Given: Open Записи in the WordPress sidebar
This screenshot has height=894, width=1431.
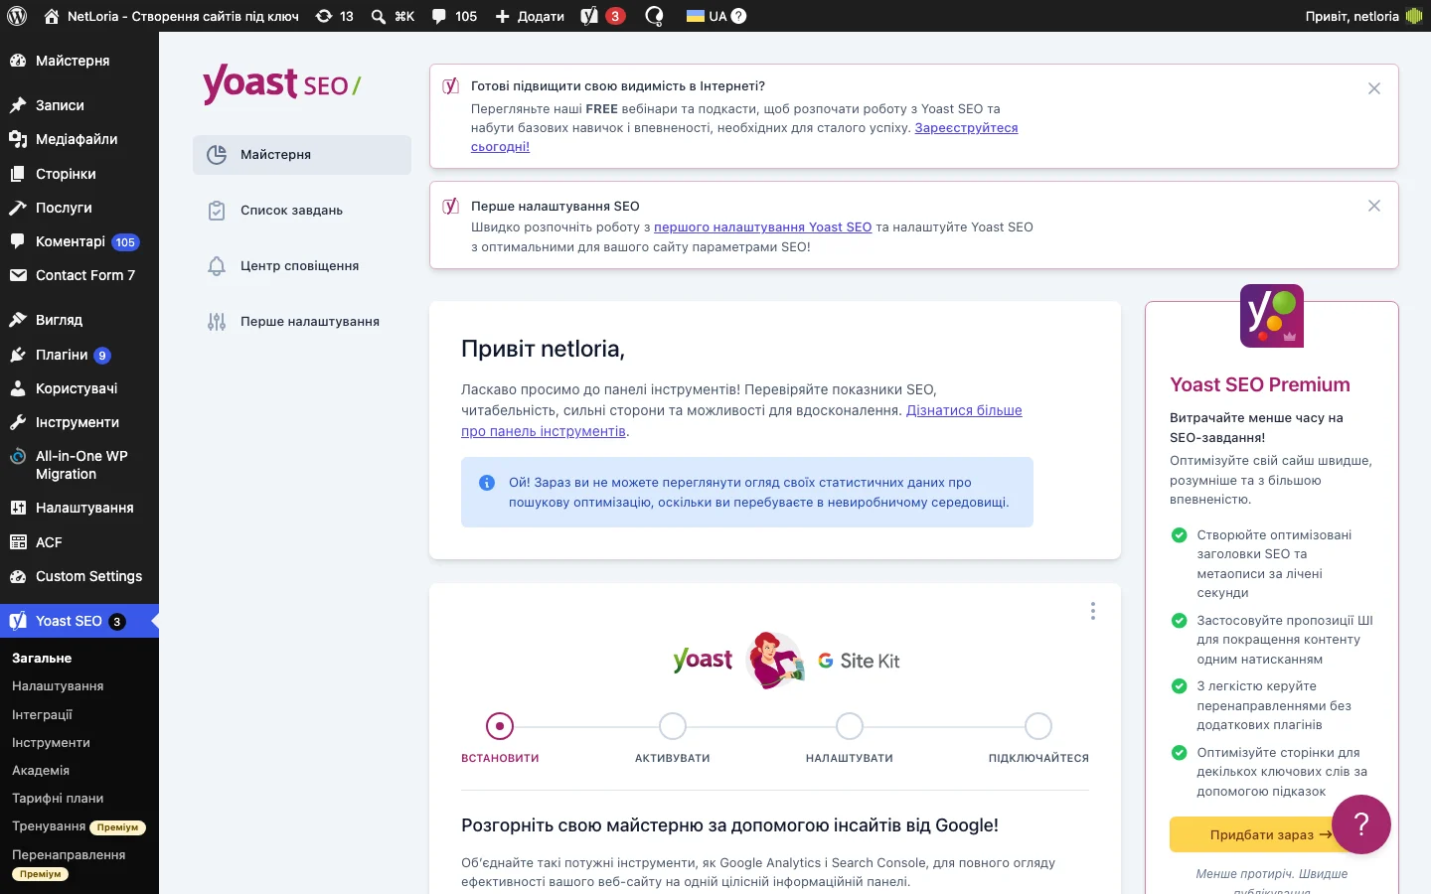Looking at the screenshot, I should tap(79, 105).
